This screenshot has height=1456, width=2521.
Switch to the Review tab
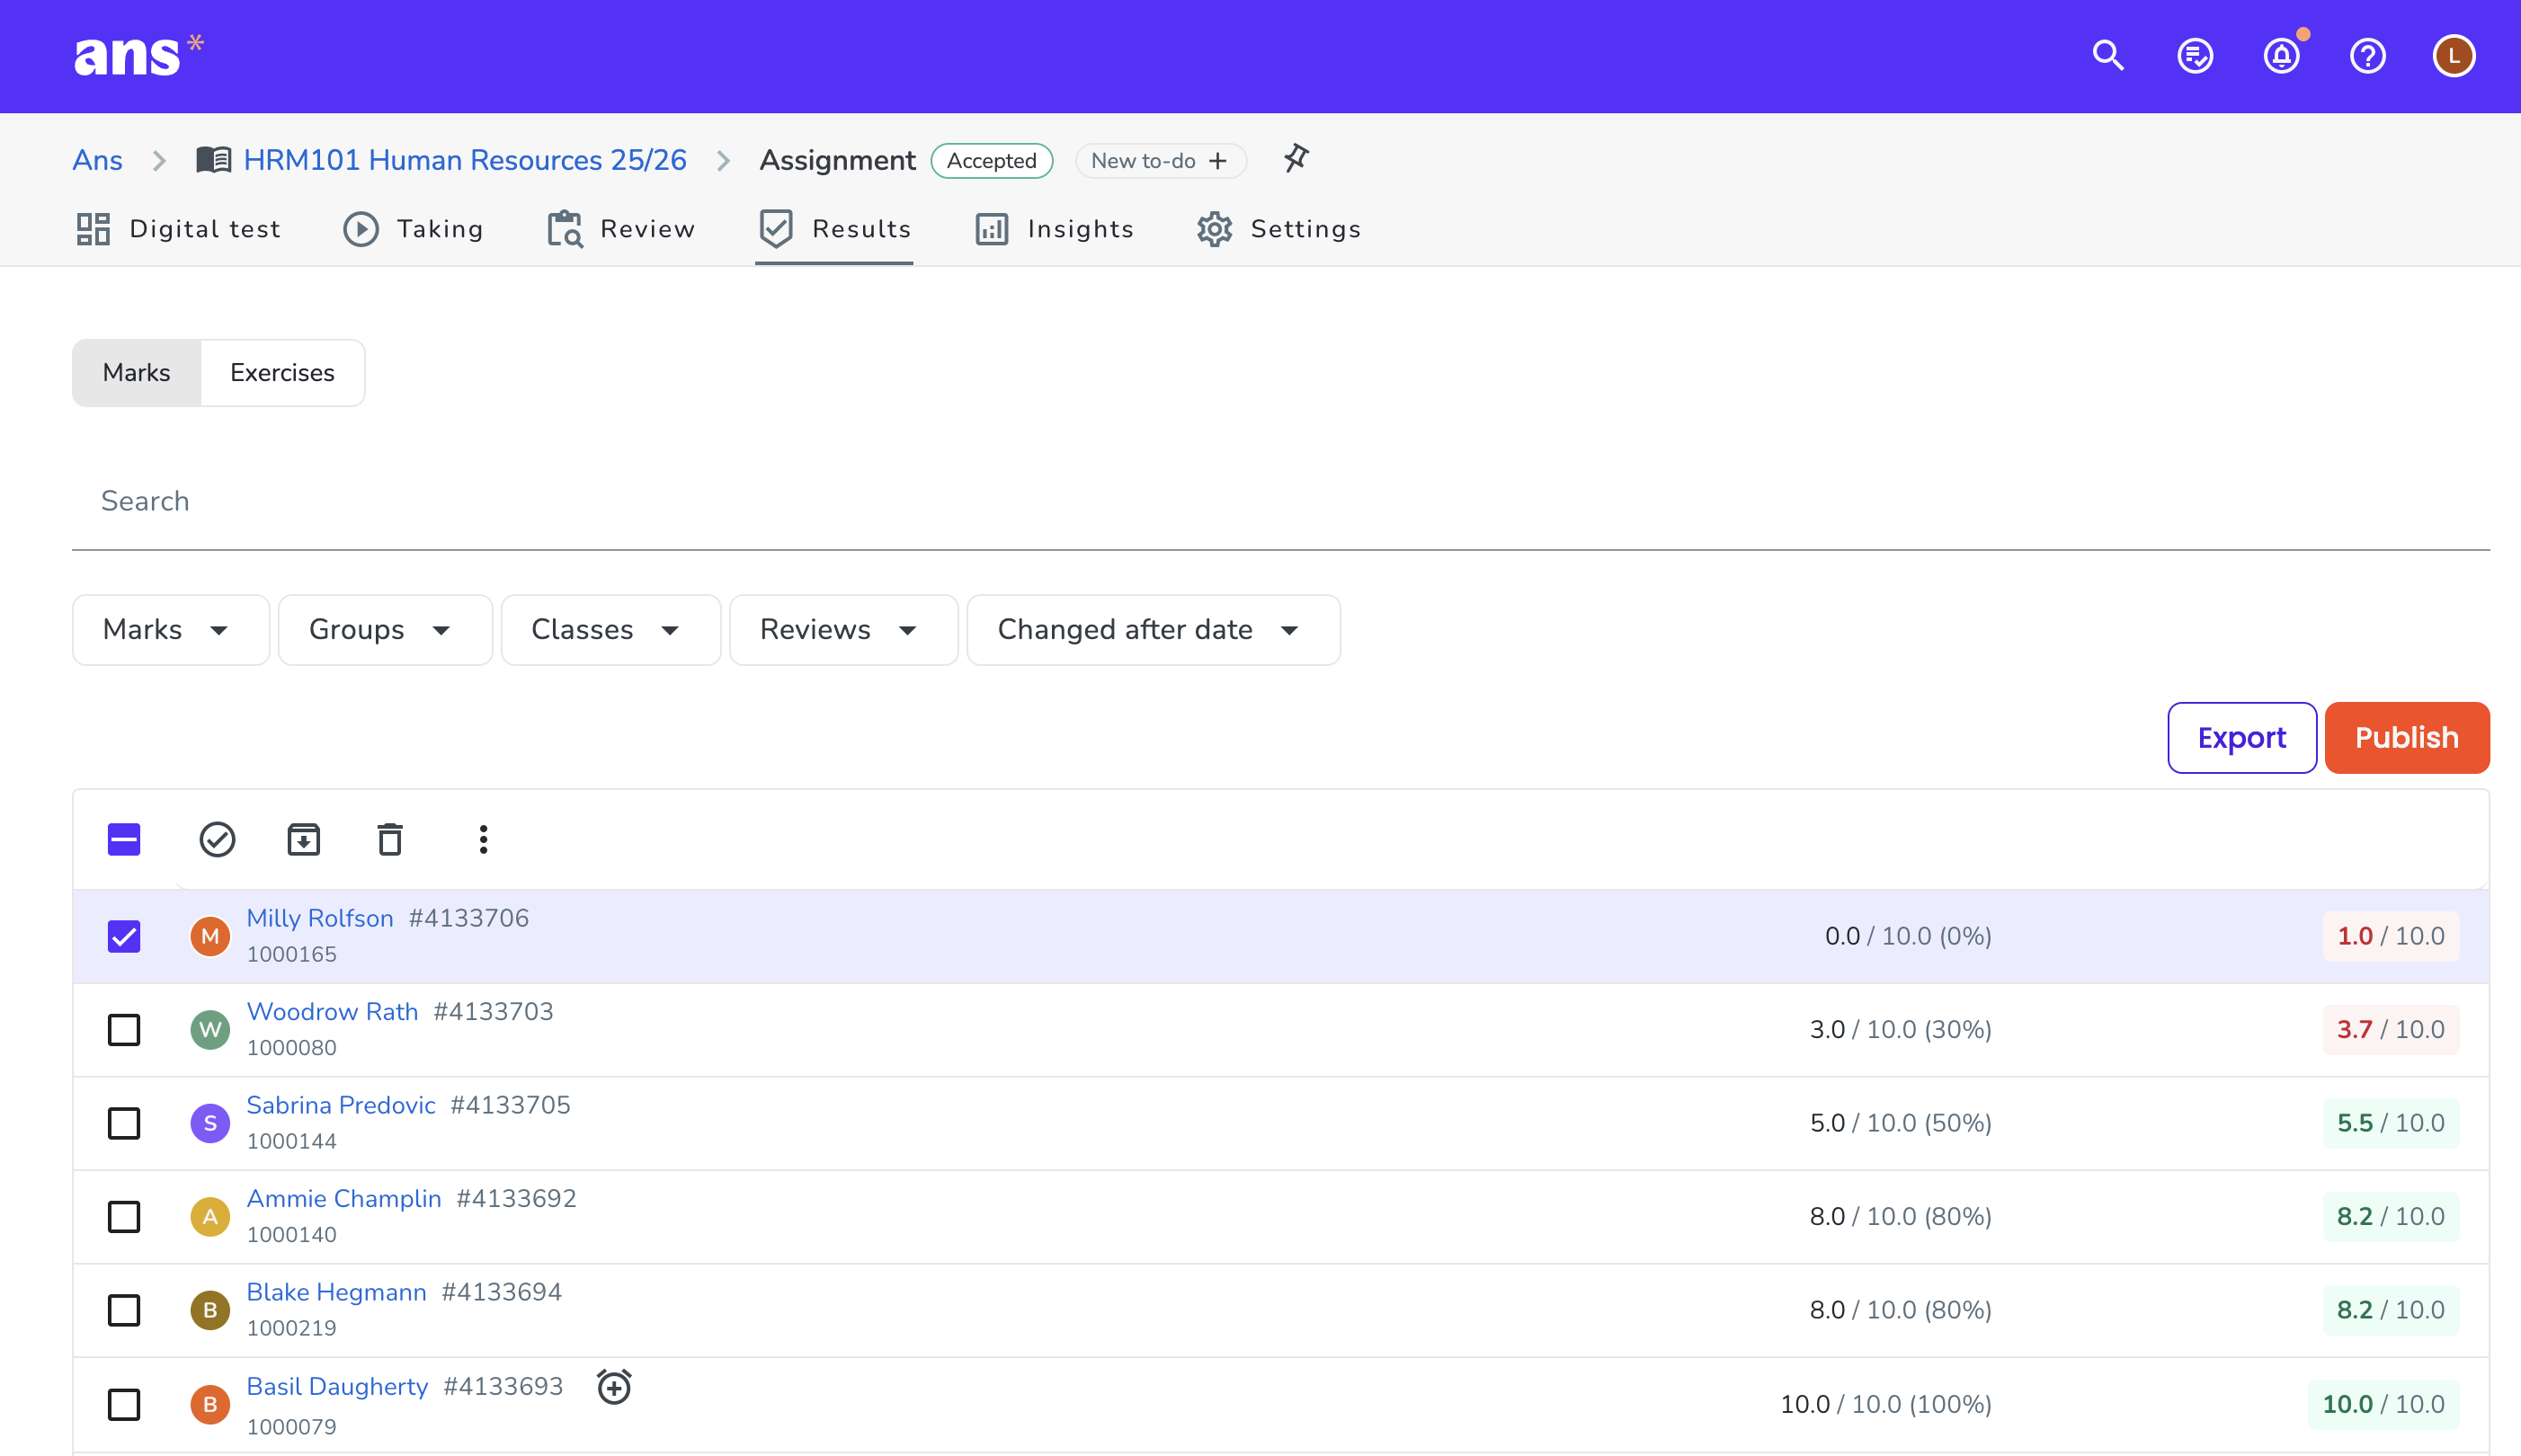coord(621,229)
